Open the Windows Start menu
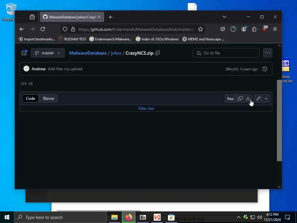297x223 pixels. 7,217
